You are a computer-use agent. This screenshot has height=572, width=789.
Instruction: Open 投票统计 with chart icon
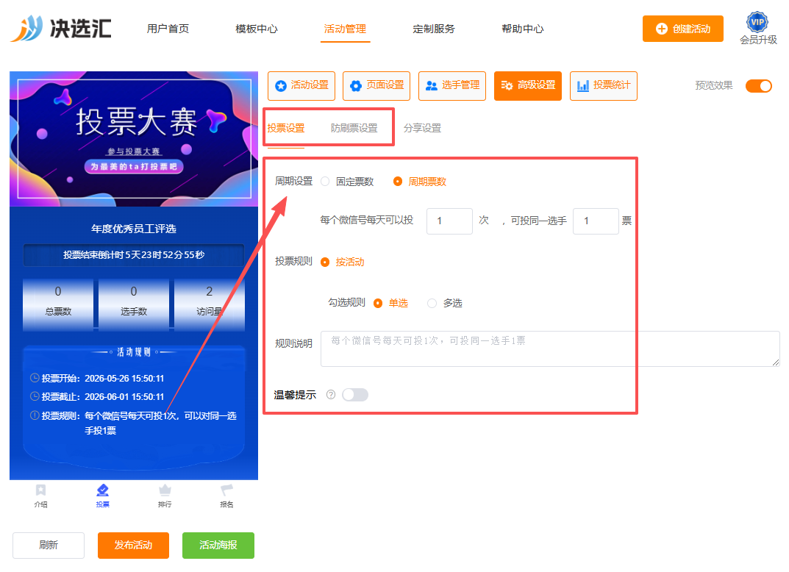click(x=603, y=86)
